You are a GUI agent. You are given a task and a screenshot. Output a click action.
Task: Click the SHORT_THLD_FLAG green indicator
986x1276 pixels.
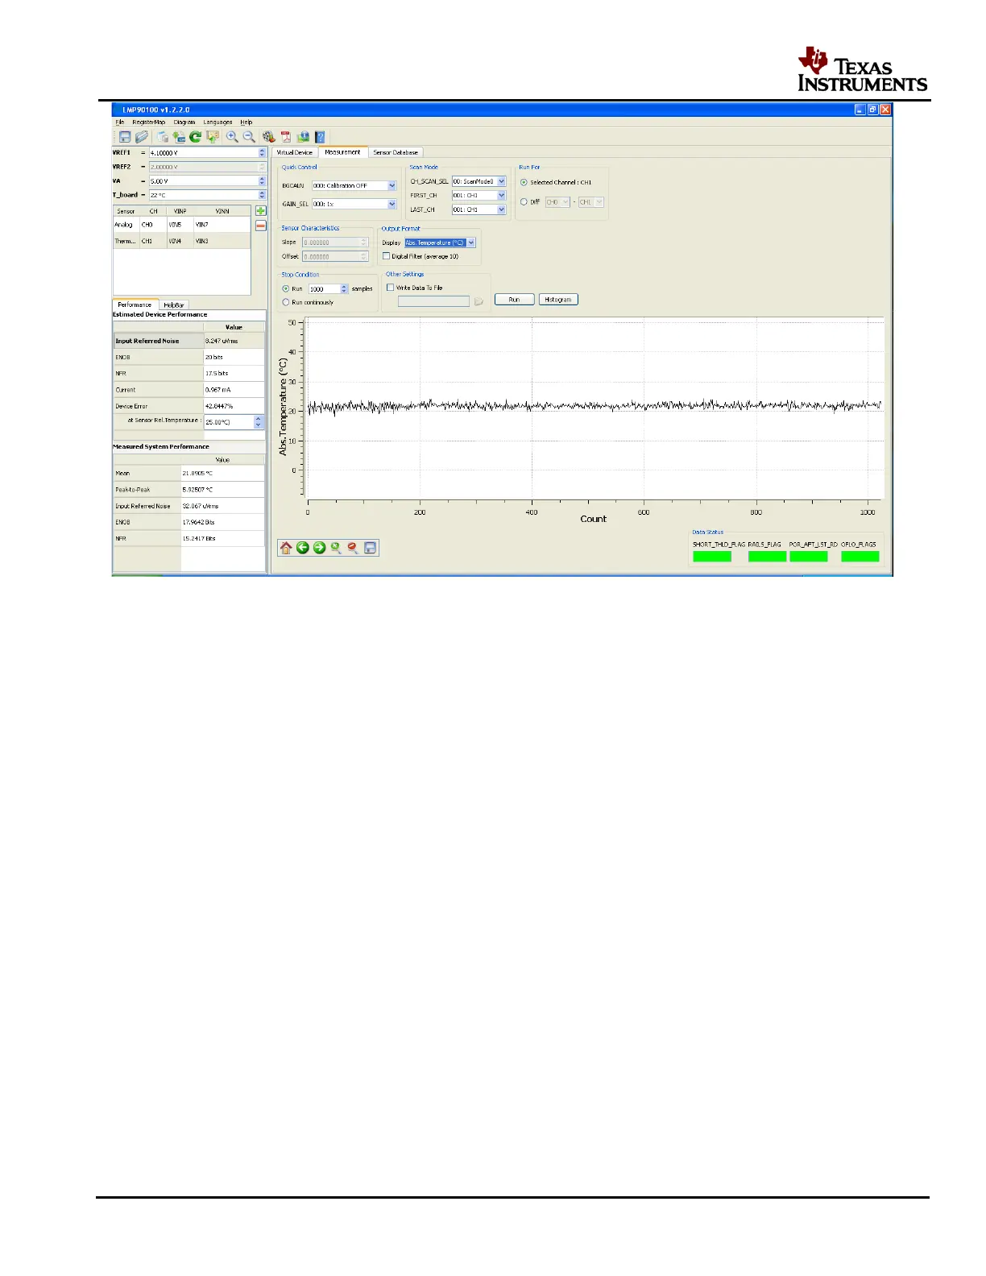point(712,557)
